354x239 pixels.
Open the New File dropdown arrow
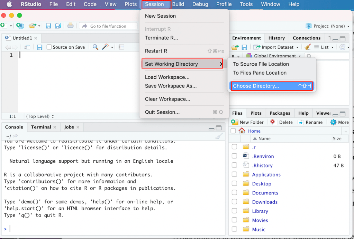click(x=11, y=26)
